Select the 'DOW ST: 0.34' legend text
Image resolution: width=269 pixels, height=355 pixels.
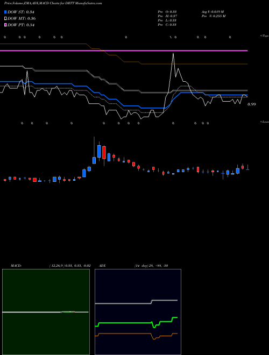tap(21, 12)
